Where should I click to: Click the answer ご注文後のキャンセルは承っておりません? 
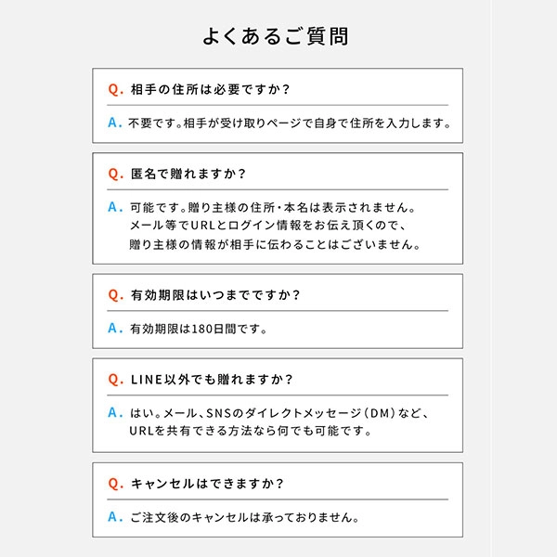click(245, 517)
